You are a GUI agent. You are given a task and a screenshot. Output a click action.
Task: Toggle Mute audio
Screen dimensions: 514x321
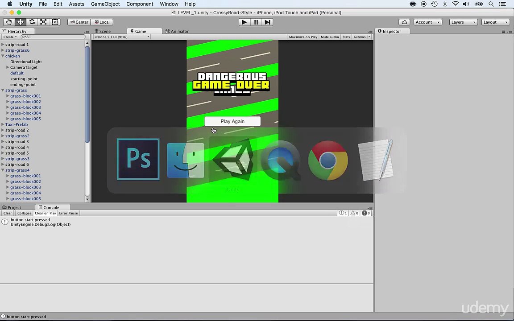coord(330,37)
